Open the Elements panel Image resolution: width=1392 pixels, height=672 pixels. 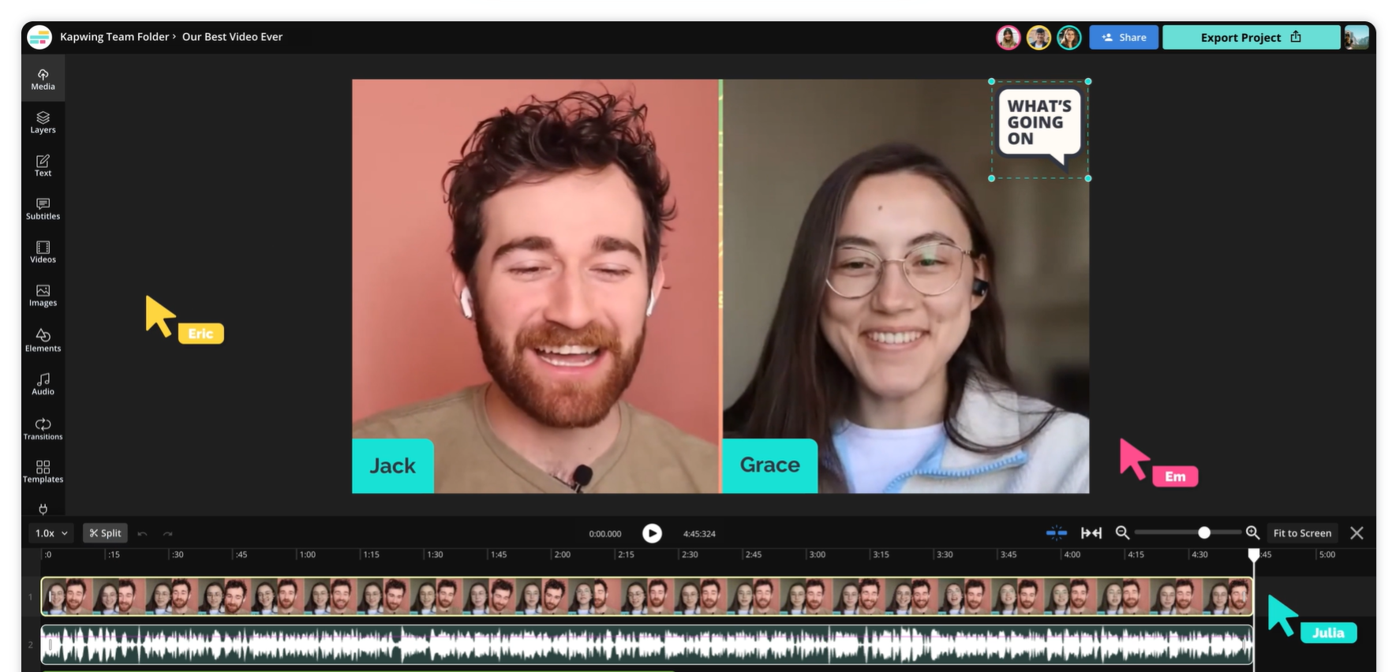tap(43, 340)
